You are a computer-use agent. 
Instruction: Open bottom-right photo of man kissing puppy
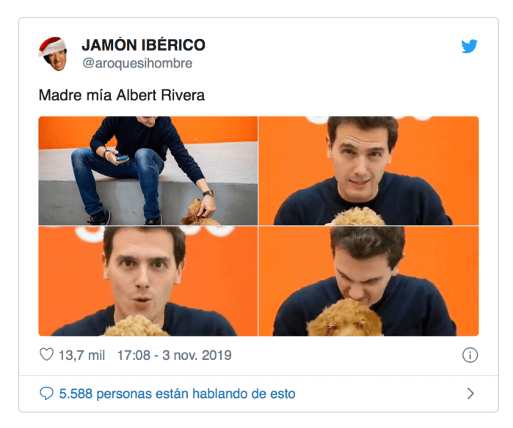tap(368, 281)
